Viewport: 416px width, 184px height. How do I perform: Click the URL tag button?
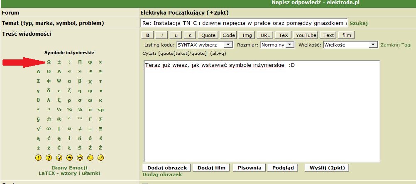(265, 35)
